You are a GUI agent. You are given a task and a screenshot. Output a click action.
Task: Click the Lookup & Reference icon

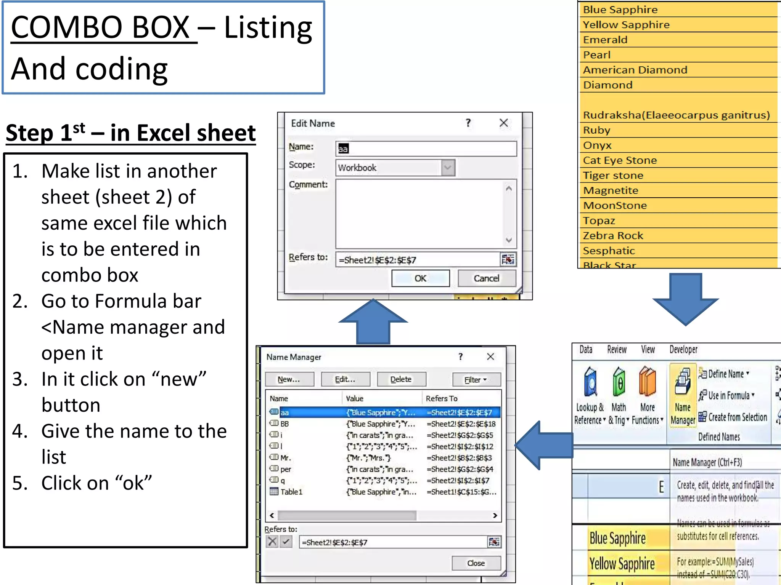pyautogui.click(x=590, y=382)
